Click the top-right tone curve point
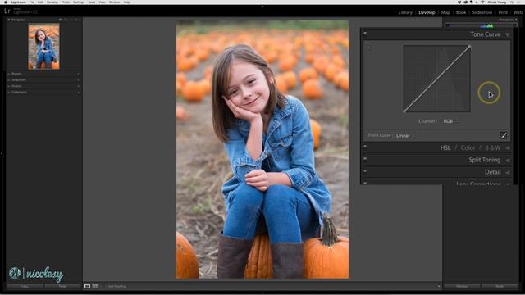 point(469,46)
